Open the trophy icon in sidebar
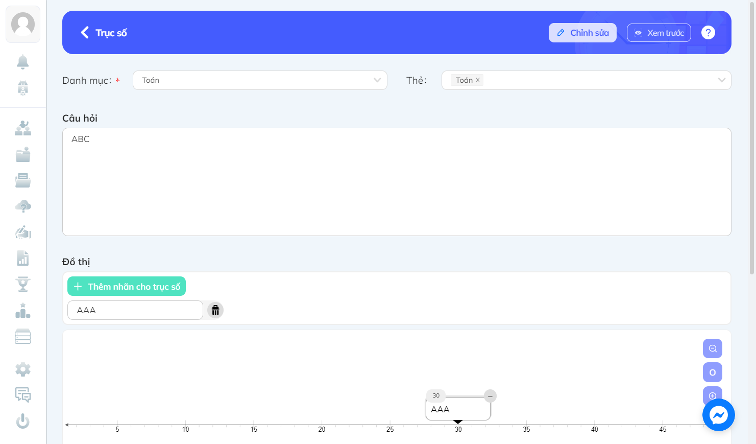The width and height of the screenshot is (756, 444). pyautogui.click(x=23, y=284)
